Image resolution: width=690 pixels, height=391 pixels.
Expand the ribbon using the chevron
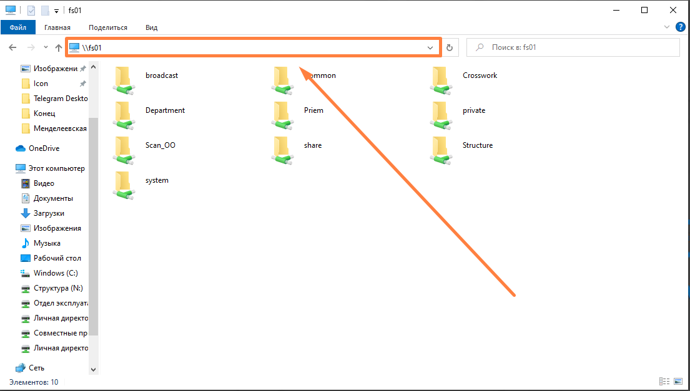coord(666,27)
